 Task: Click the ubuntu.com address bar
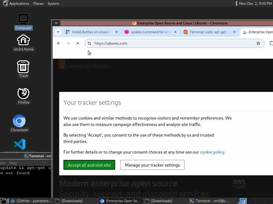coord(175,43)
